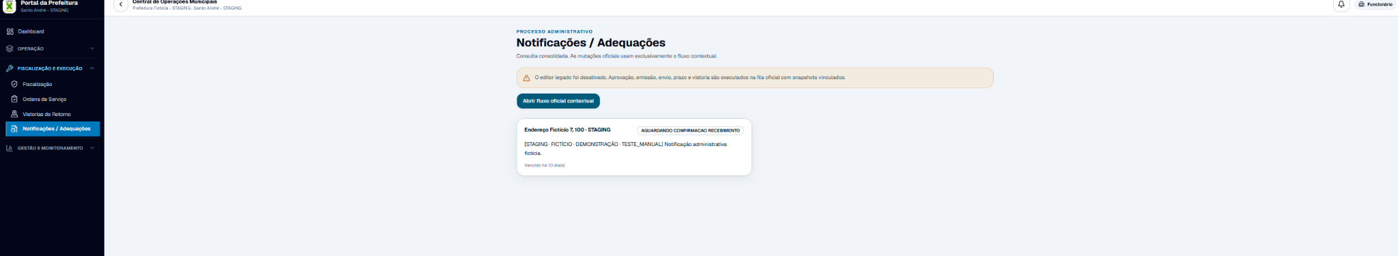Screen dimensions: 1398x256
Task: Click the Portal da Prefeitura logo
Action: pos(10,6)
